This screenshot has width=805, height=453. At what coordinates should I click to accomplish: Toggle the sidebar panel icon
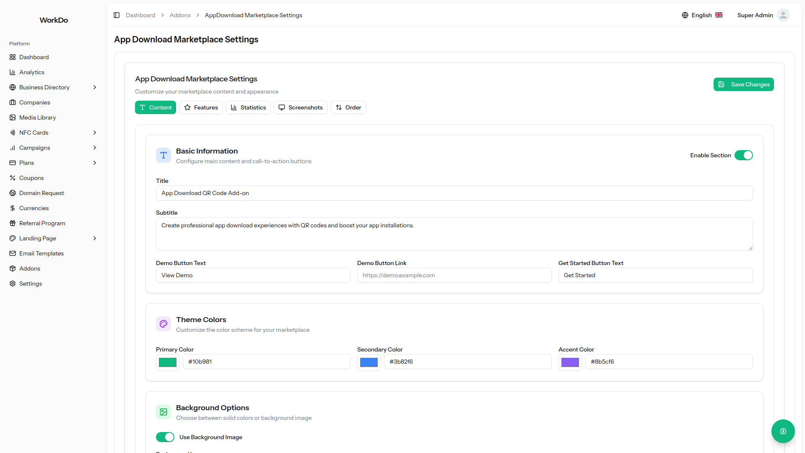(117, 15)
